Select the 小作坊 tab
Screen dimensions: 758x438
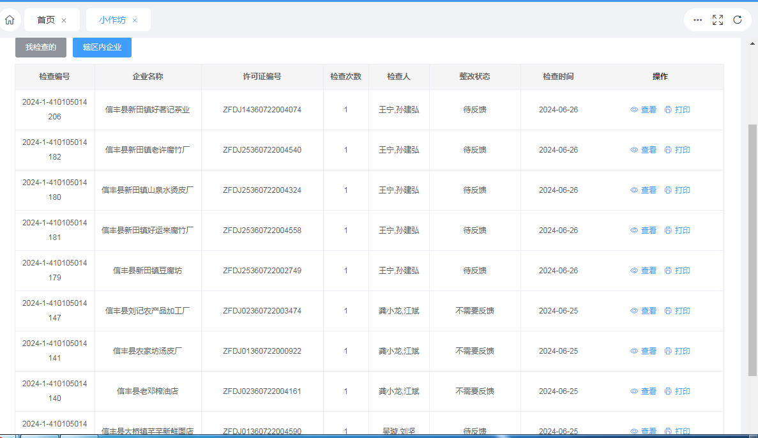click(x=112, y=20)
